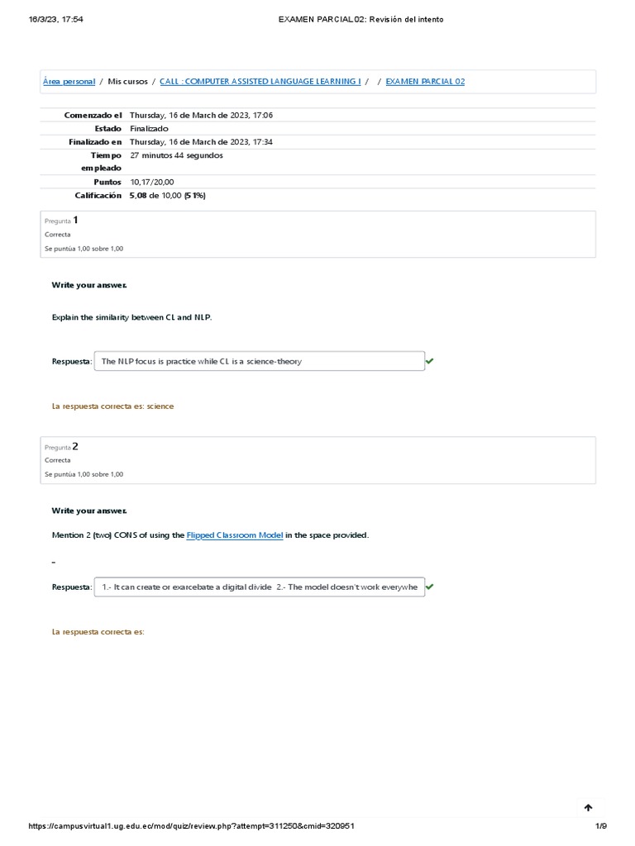Click green checkmark beside the NLP answer

click(430, 361)
